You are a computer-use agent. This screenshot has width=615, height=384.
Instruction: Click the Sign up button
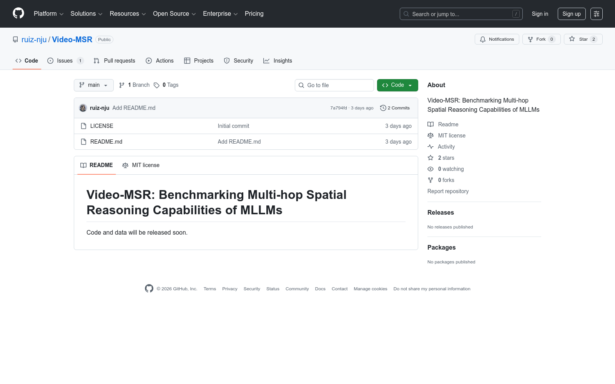[572, 14]
